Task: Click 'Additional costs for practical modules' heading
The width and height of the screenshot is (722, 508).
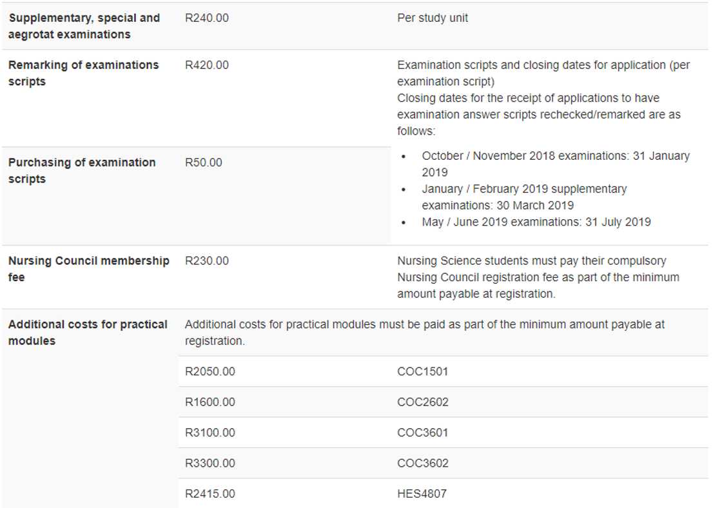Action: (x=88, y=332)
